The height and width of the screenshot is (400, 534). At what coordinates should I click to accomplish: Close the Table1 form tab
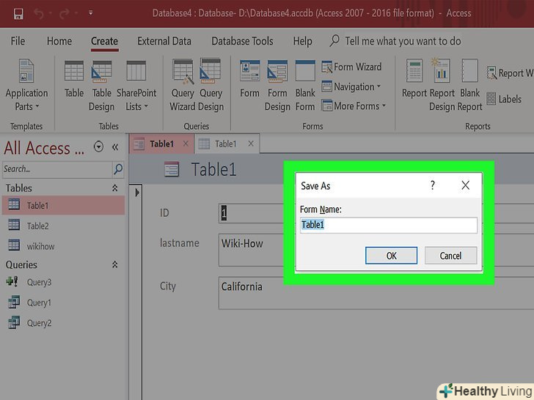click(186, 144)
